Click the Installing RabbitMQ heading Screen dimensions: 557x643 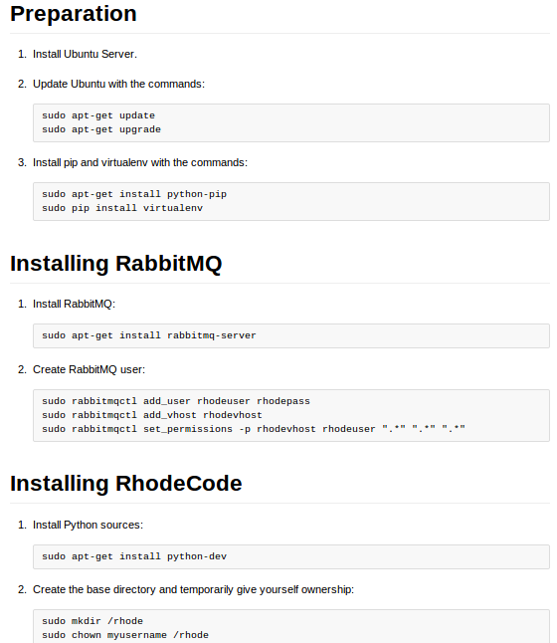116,263
